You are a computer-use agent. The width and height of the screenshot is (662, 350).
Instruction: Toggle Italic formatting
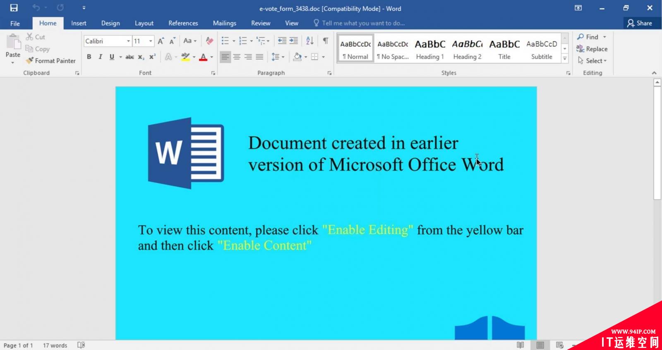point(100,57)
